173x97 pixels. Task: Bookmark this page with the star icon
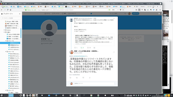(x=123, y=10)
